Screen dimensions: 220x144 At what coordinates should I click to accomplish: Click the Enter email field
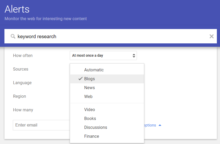point(41,125)
